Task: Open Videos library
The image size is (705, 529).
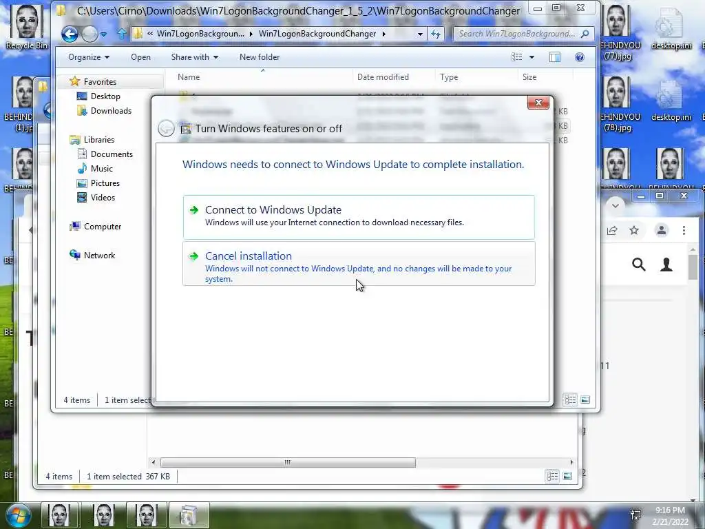Action: click(103, 198)
